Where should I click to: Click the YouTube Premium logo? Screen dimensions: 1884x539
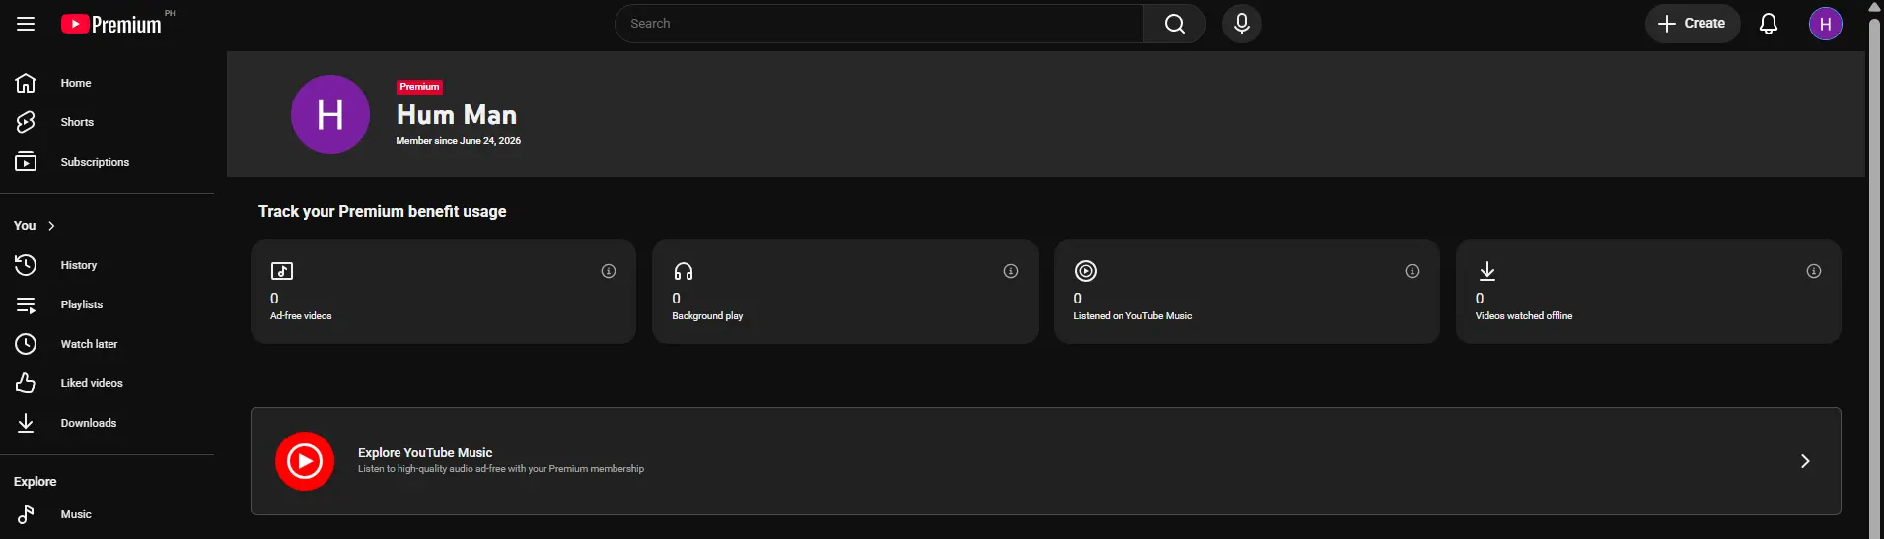(111, 24)
